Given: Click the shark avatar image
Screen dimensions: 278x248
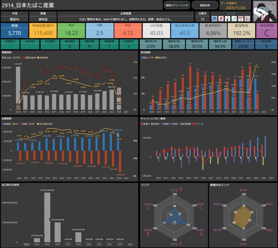Looking at the screenshot, I should click(x=265, y=11).
